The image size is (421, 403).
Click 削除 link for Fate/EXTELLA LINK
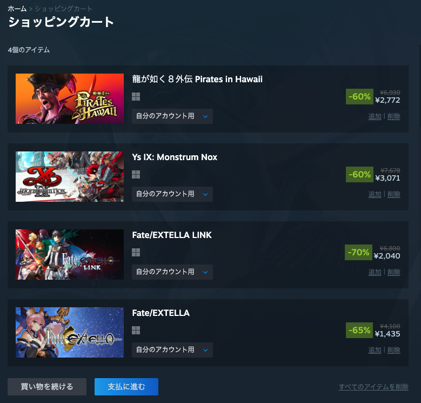[394, 273]
